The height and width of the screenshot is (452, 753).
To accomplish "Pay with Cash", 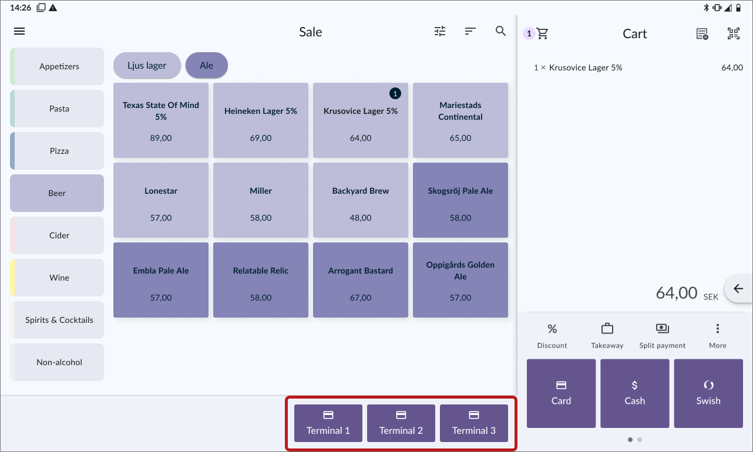I will click(x=634, y=393).
